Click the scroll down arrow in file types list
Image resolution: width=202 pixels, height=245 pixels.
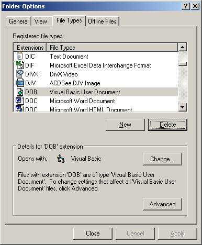pos(183,107)
